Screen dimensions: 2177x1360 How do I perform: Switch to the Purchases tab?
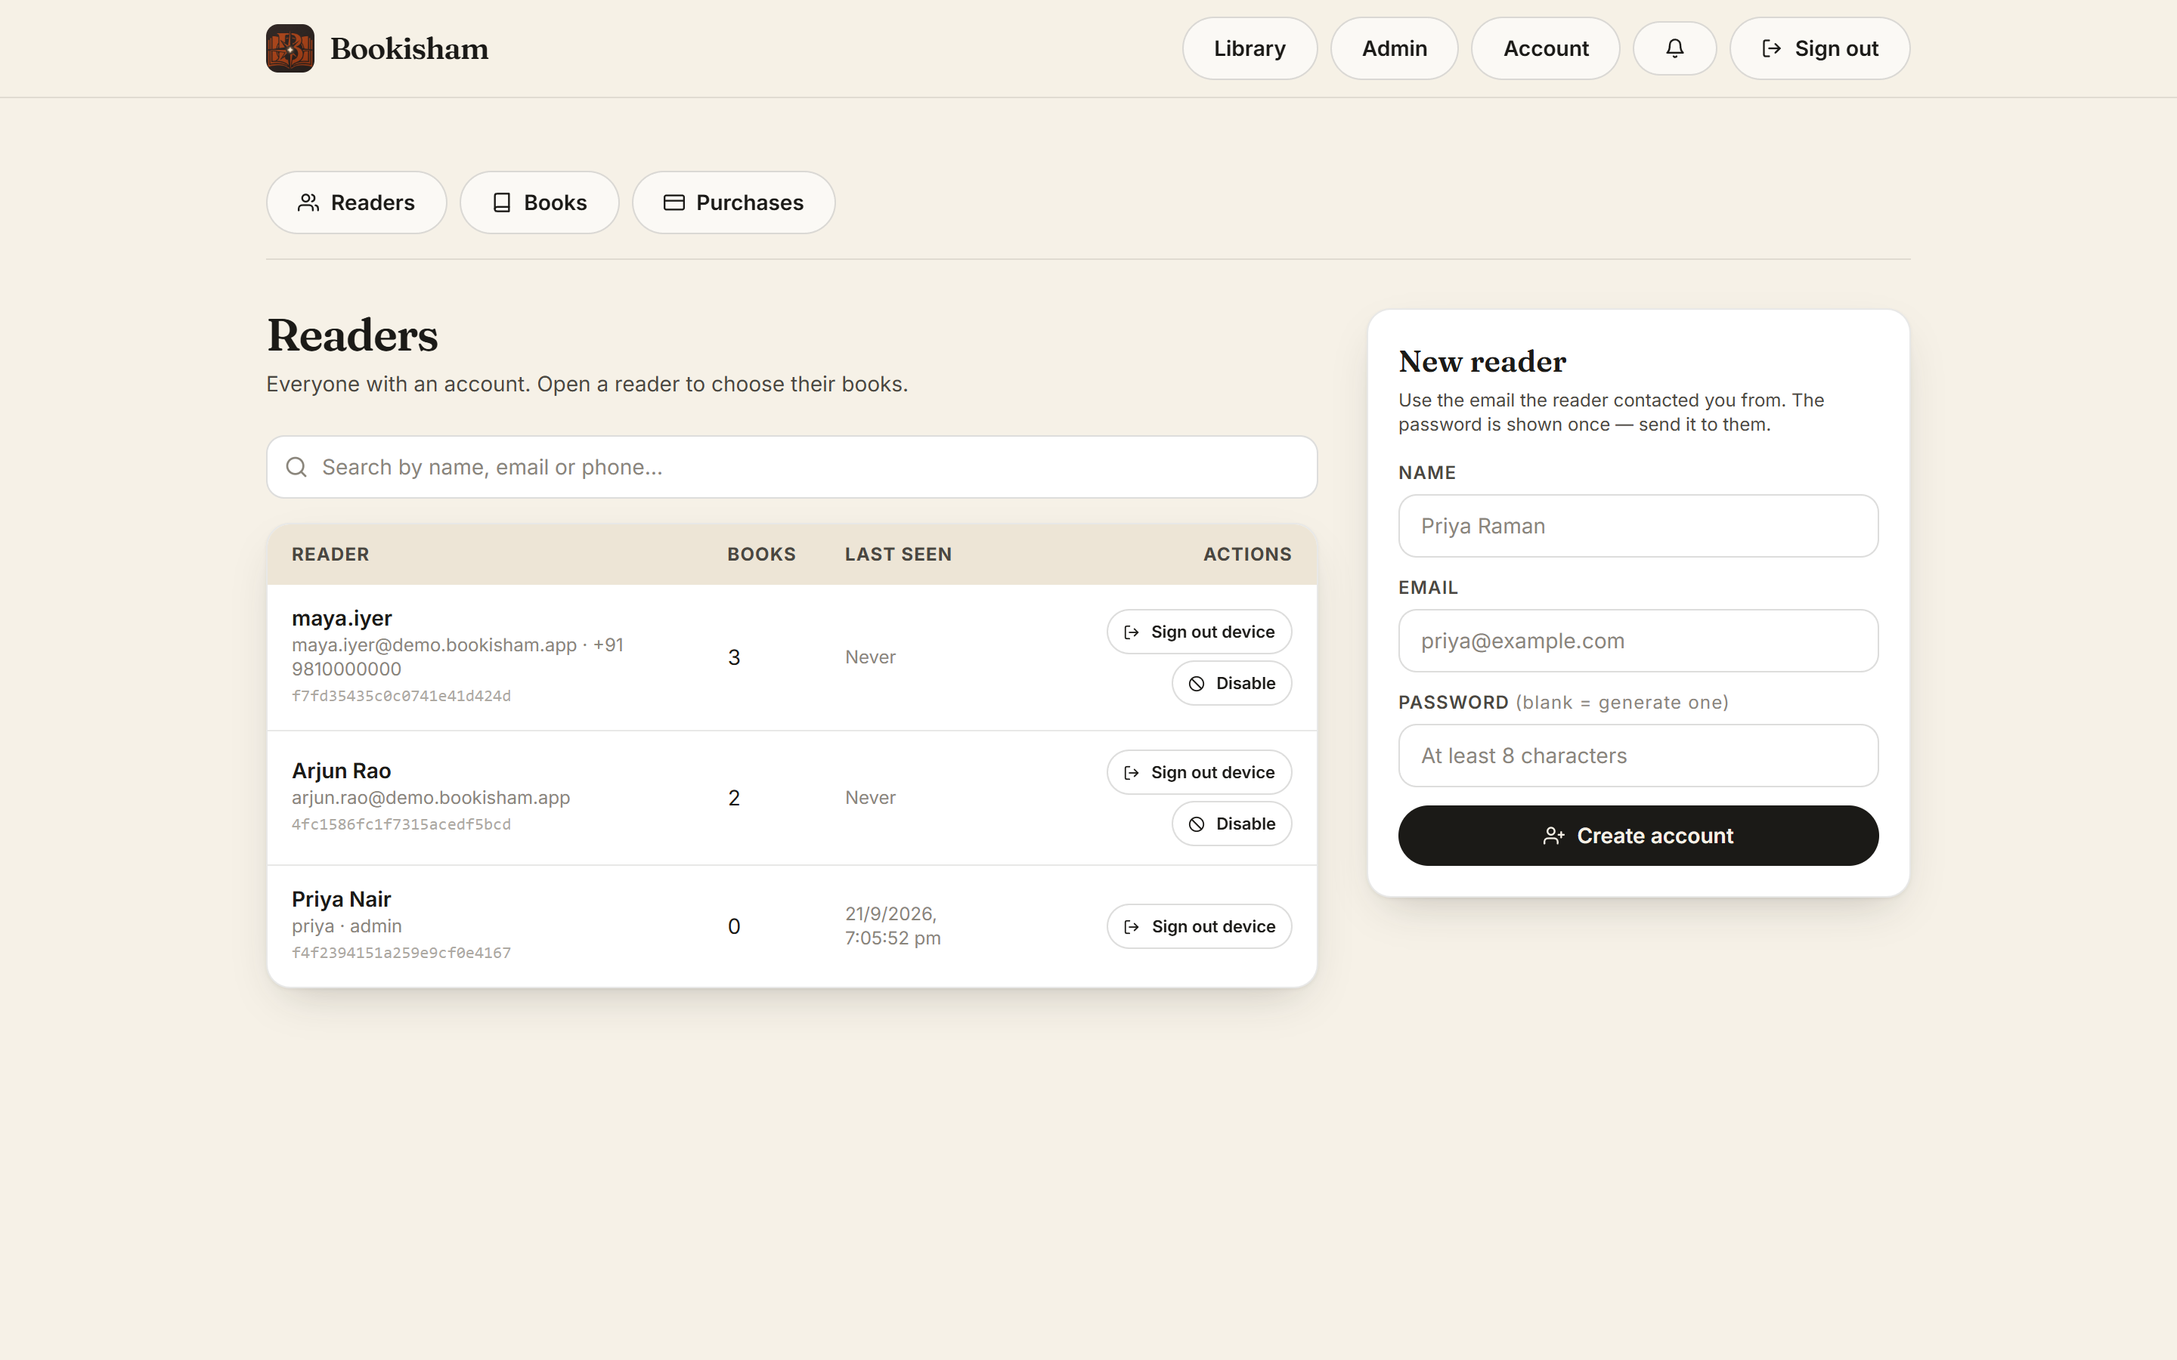pos(733,202)
